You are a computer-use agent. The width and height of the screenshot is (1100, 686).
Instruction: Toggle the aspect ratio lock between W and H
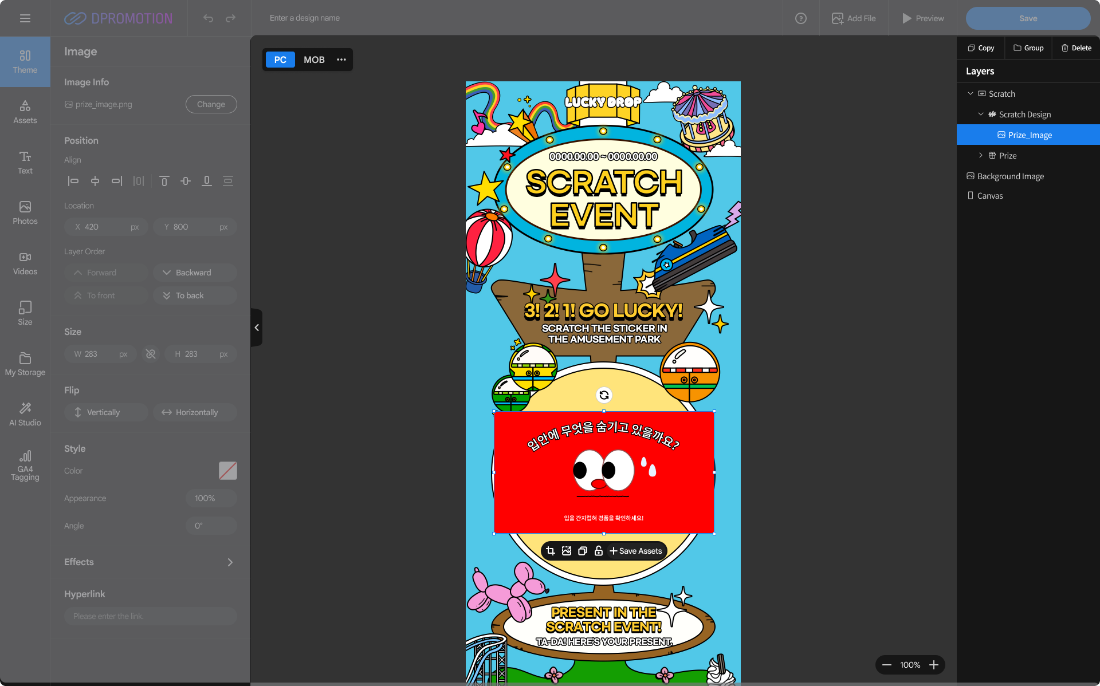[151, 354]
